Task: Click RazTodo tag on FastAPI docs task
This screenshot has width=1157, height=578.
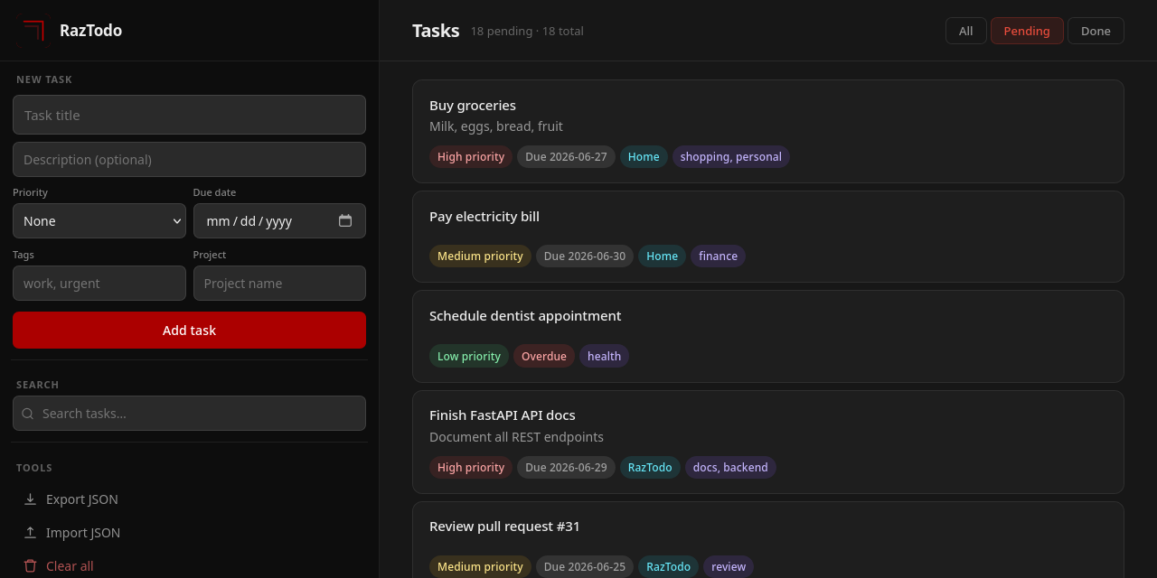Action: click(x=650, y=467)
